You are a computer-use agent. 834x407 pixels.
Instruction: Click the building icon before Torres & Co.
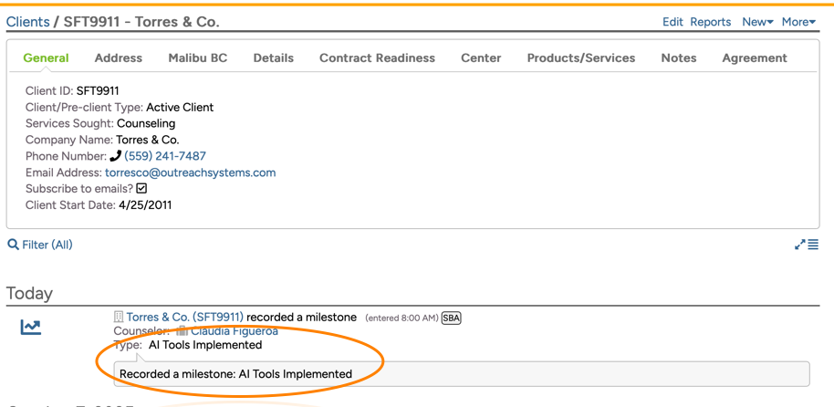pos(119,318)
